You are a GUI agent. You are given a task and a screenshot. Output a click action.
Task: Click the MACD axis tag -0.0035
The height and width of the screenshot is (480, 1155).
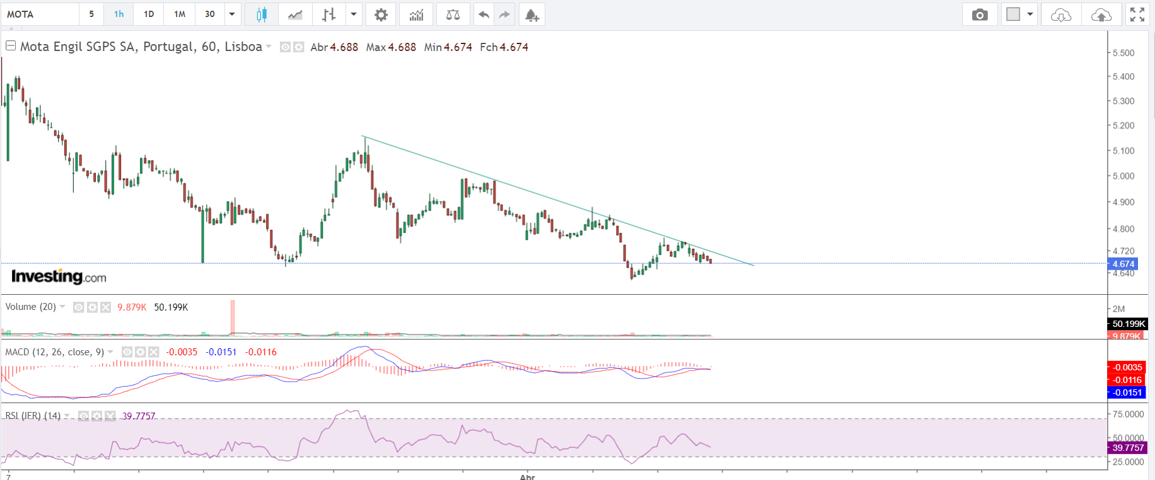click(x=1127, y=367)
